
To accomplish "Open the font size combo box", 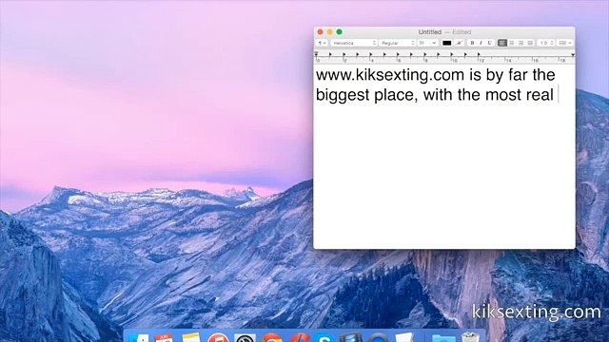I will point(428,43).
